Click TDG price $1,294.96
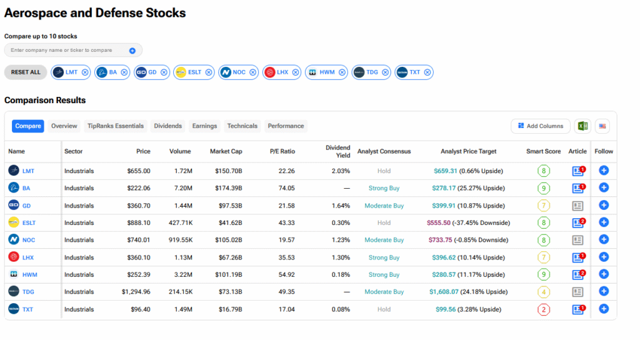 [x=136, y=292]
